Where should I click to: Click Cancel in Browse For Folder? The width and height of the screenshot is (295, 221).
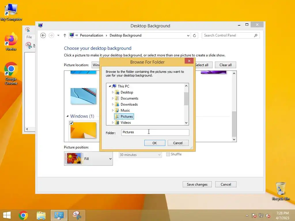(x=178, y=143)
